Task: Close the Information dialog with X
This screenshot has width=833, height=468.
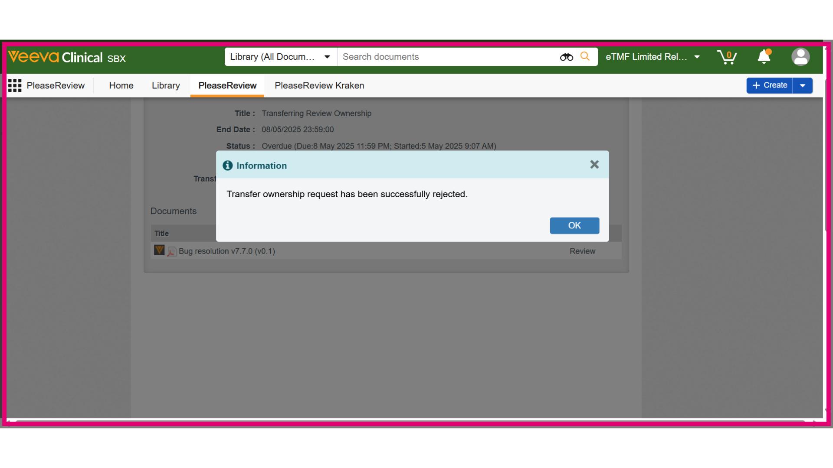Action: click(x=594, y=165)
